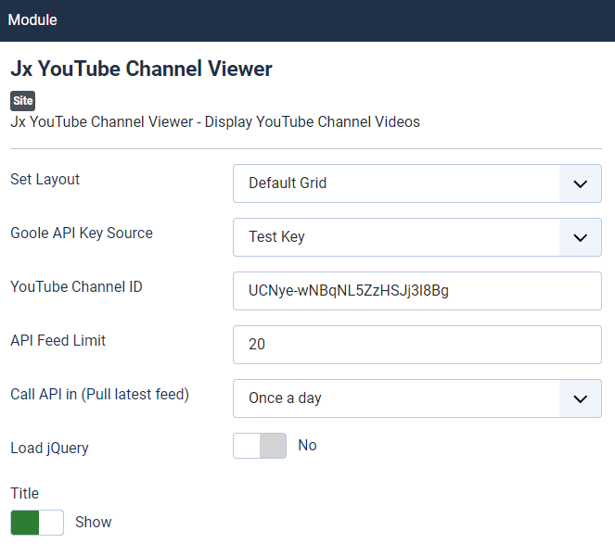The height and width of the screenshot is (556, 615).
Task: Click the 'Jx YouTube Channel Viewer' heading
Action: coord(141,69)
